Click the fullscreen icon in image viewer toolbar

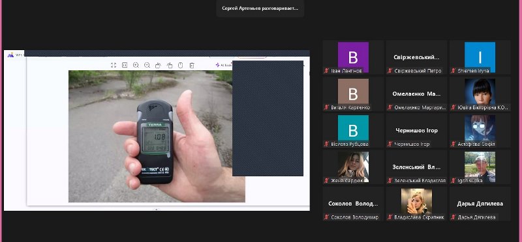click(x=113, y=65)
